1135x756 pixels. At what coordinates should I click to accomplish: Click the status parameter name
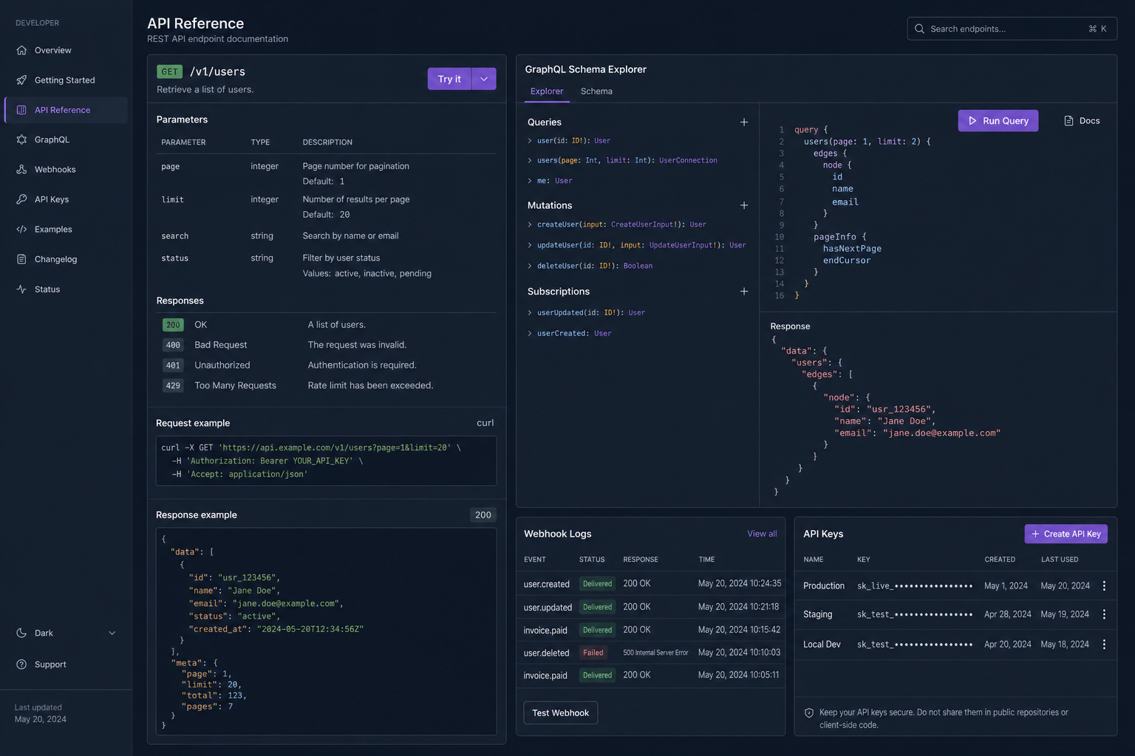175,258
